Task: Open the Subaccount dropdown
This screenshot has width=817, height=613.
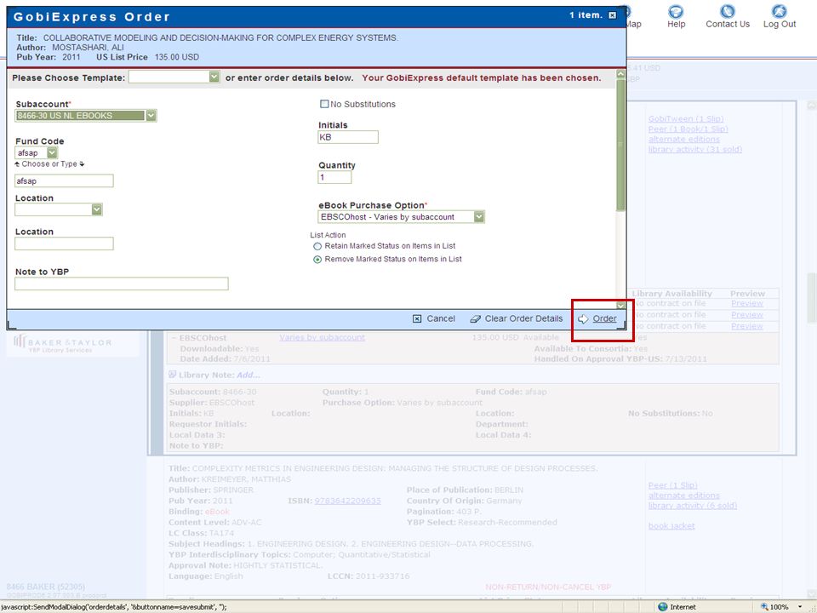Action: coord(151,115)
